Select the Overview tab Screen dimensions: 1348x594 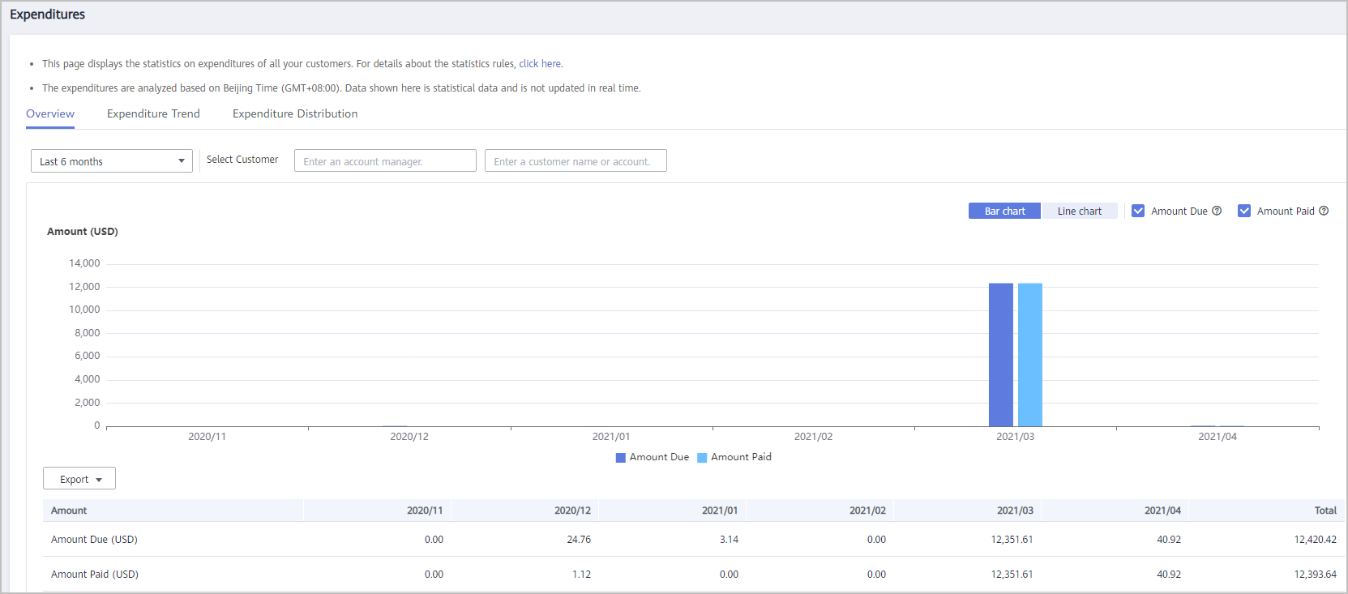point(50,113)
